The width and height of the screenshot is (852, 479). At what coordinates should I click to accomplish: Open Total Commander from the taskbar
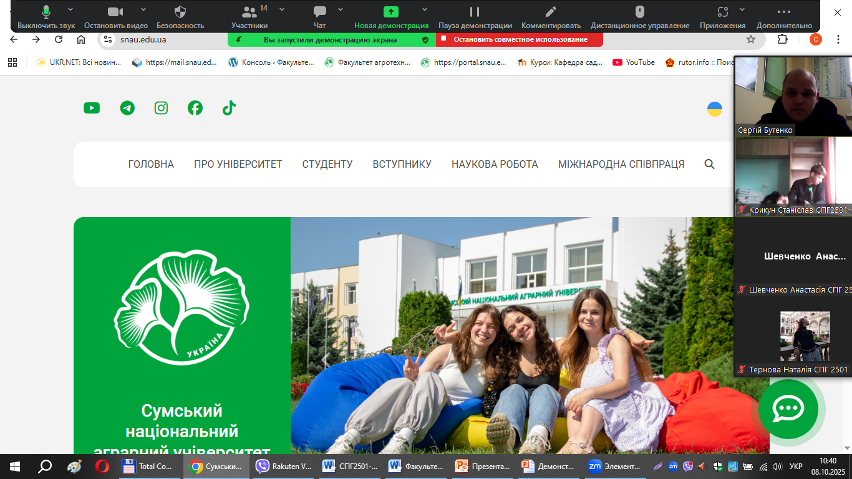point(148,466)
